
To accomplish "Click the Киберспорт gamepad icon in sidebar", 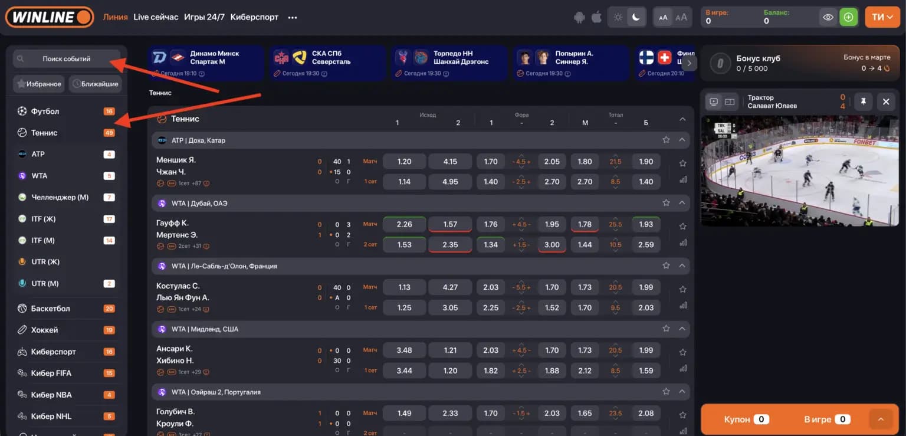I will pos(22,352).
